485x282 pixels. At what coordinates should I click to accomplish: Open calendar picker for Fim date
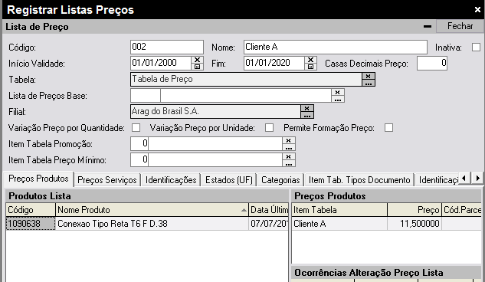[x=310, y=67]
